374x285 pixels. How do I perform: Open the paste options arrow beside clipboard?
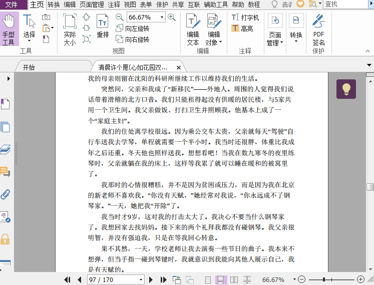52,28
